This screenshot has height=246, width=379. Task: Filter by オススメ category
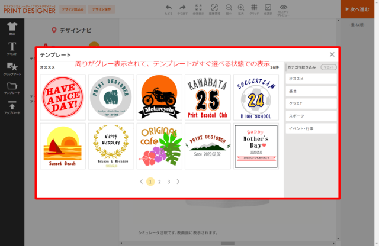(311, 79)
